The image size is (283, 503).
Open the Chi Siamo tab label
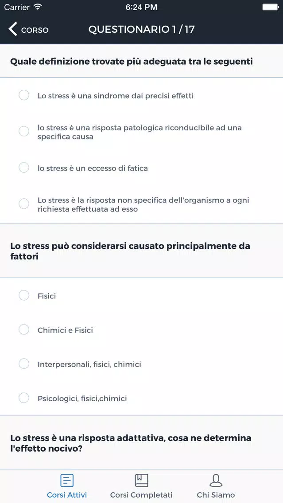coord(216,495)
